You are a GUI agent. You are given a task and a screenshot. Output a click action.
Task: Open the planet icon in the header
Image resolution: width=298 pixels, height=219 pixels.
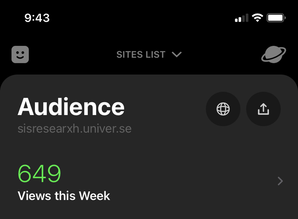(274, 54)
